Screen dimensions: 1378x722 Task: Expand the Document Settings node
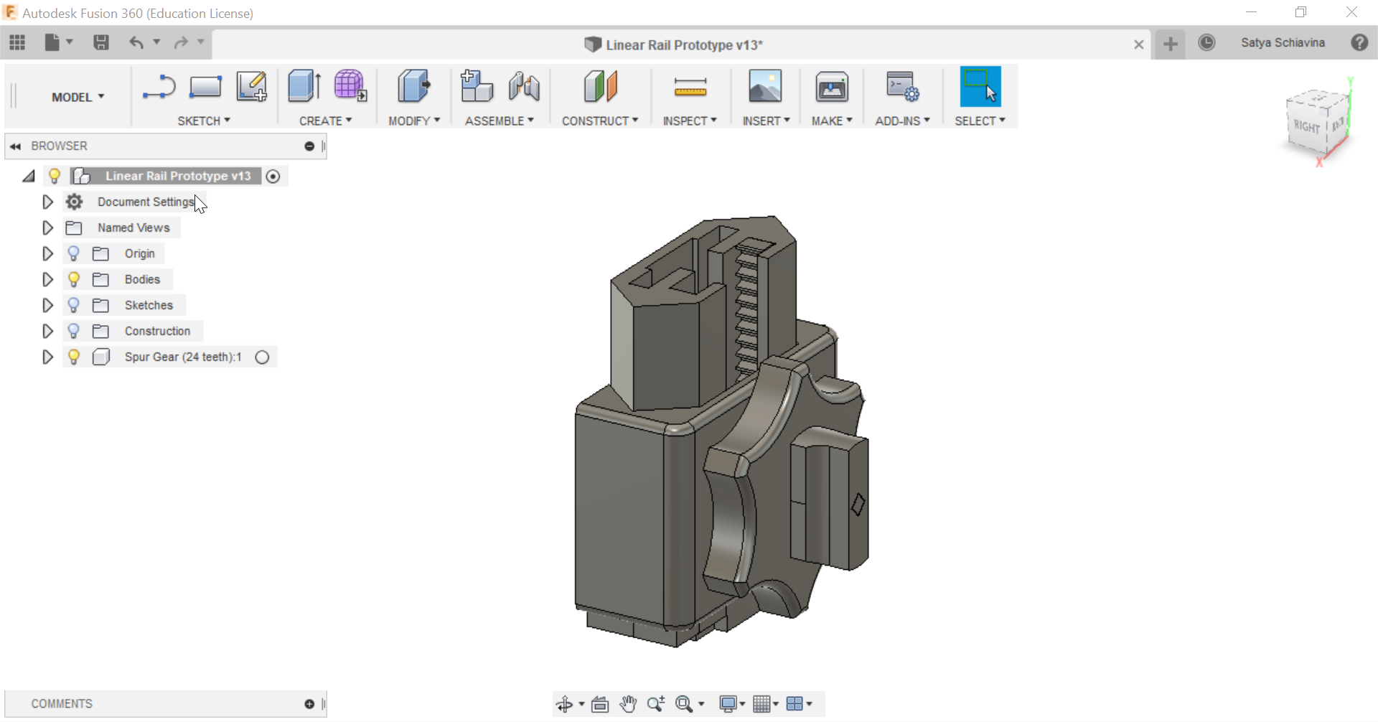[x=47, y=202]
